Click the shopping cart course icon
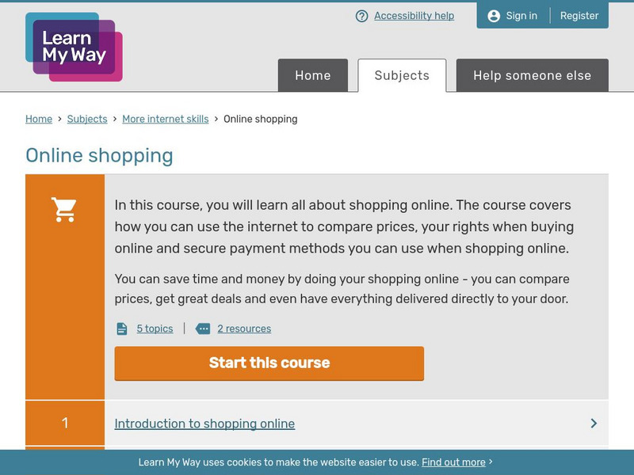 pyautogui.click(x=64, y=210)
